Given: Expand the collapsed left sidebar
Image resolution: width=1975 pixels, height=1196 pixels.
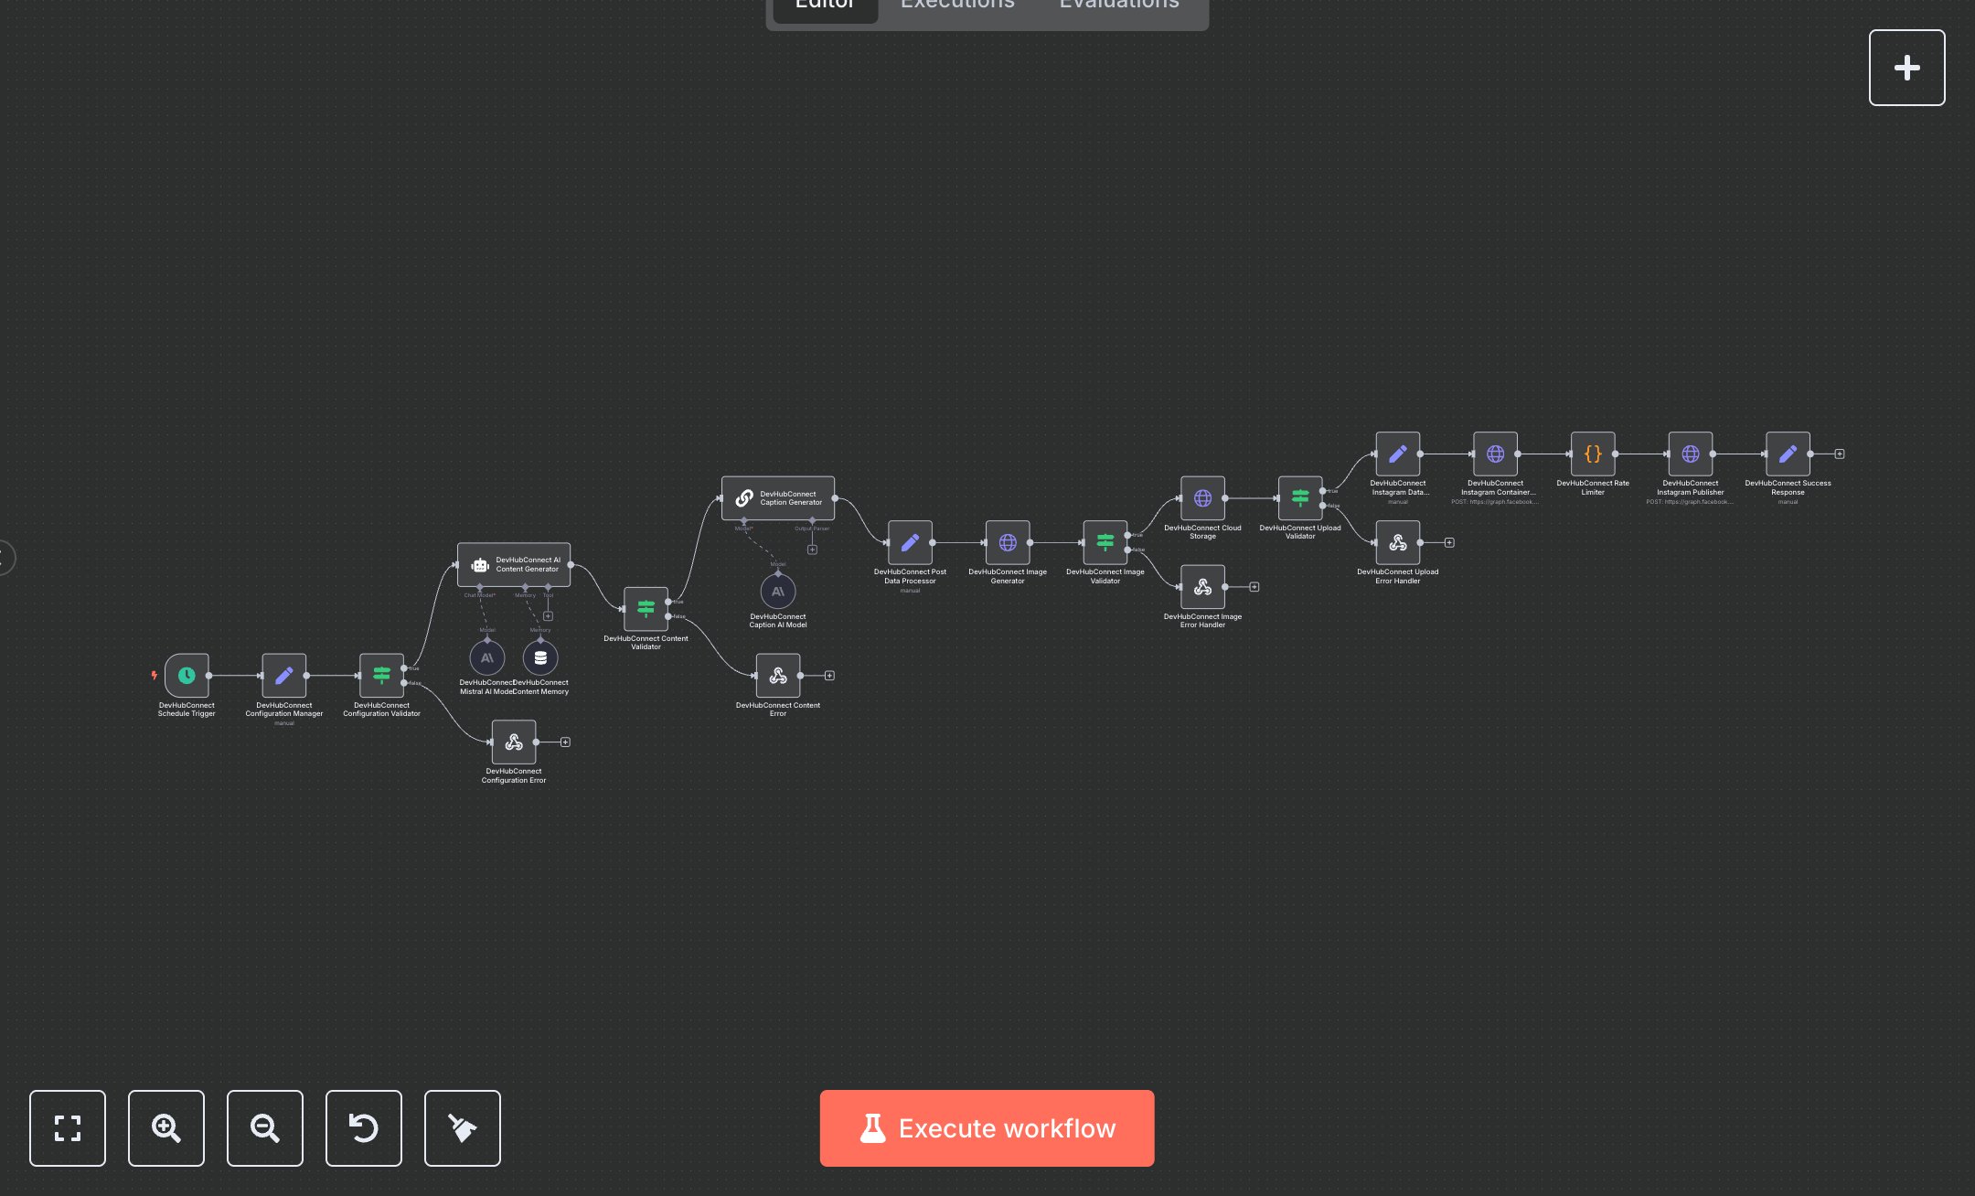Looking at the screenshot, I should tap(5, 558).
